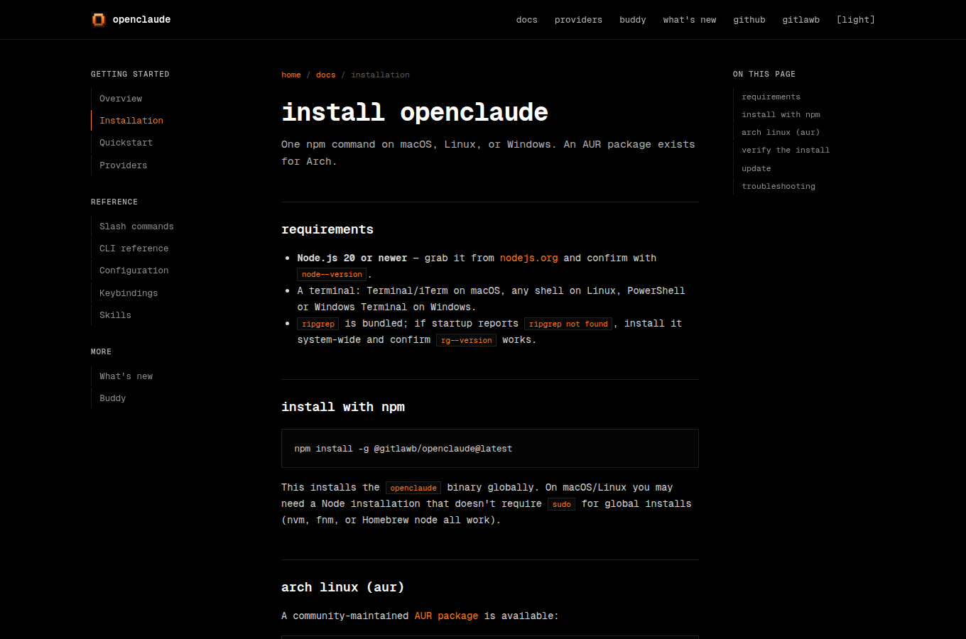
Task: Click the npm install command code block
Action: click(x=490, y=449)
